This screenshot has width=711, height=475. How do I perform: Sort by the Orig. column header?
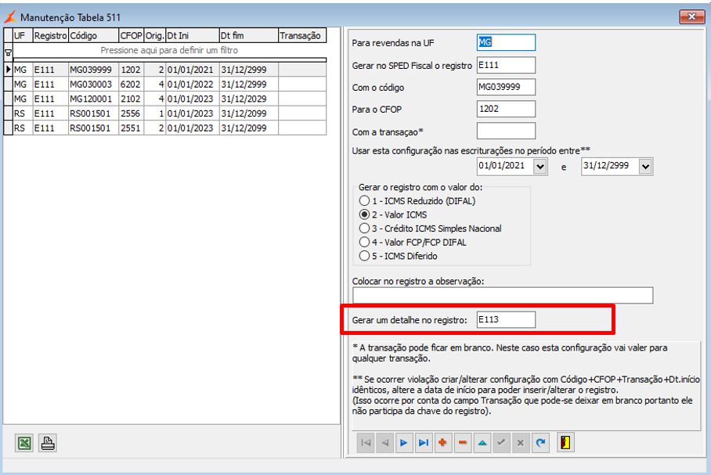pos(154,35)
